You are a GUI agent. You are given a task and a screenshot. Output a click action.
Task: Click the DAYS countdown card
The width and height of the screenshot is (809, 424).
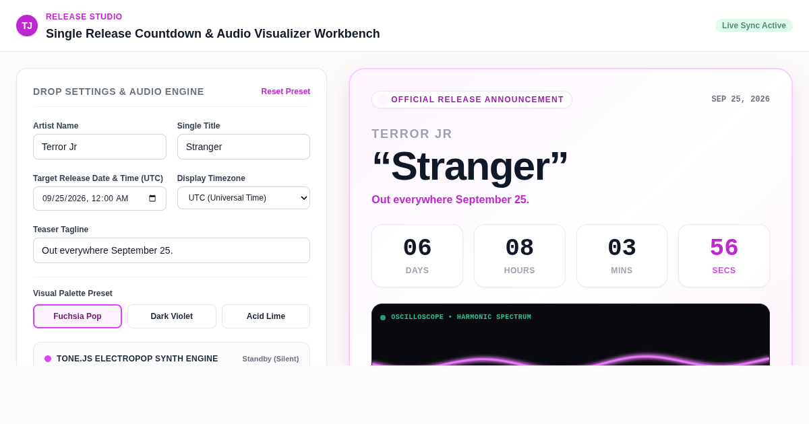tap(417, 256)
